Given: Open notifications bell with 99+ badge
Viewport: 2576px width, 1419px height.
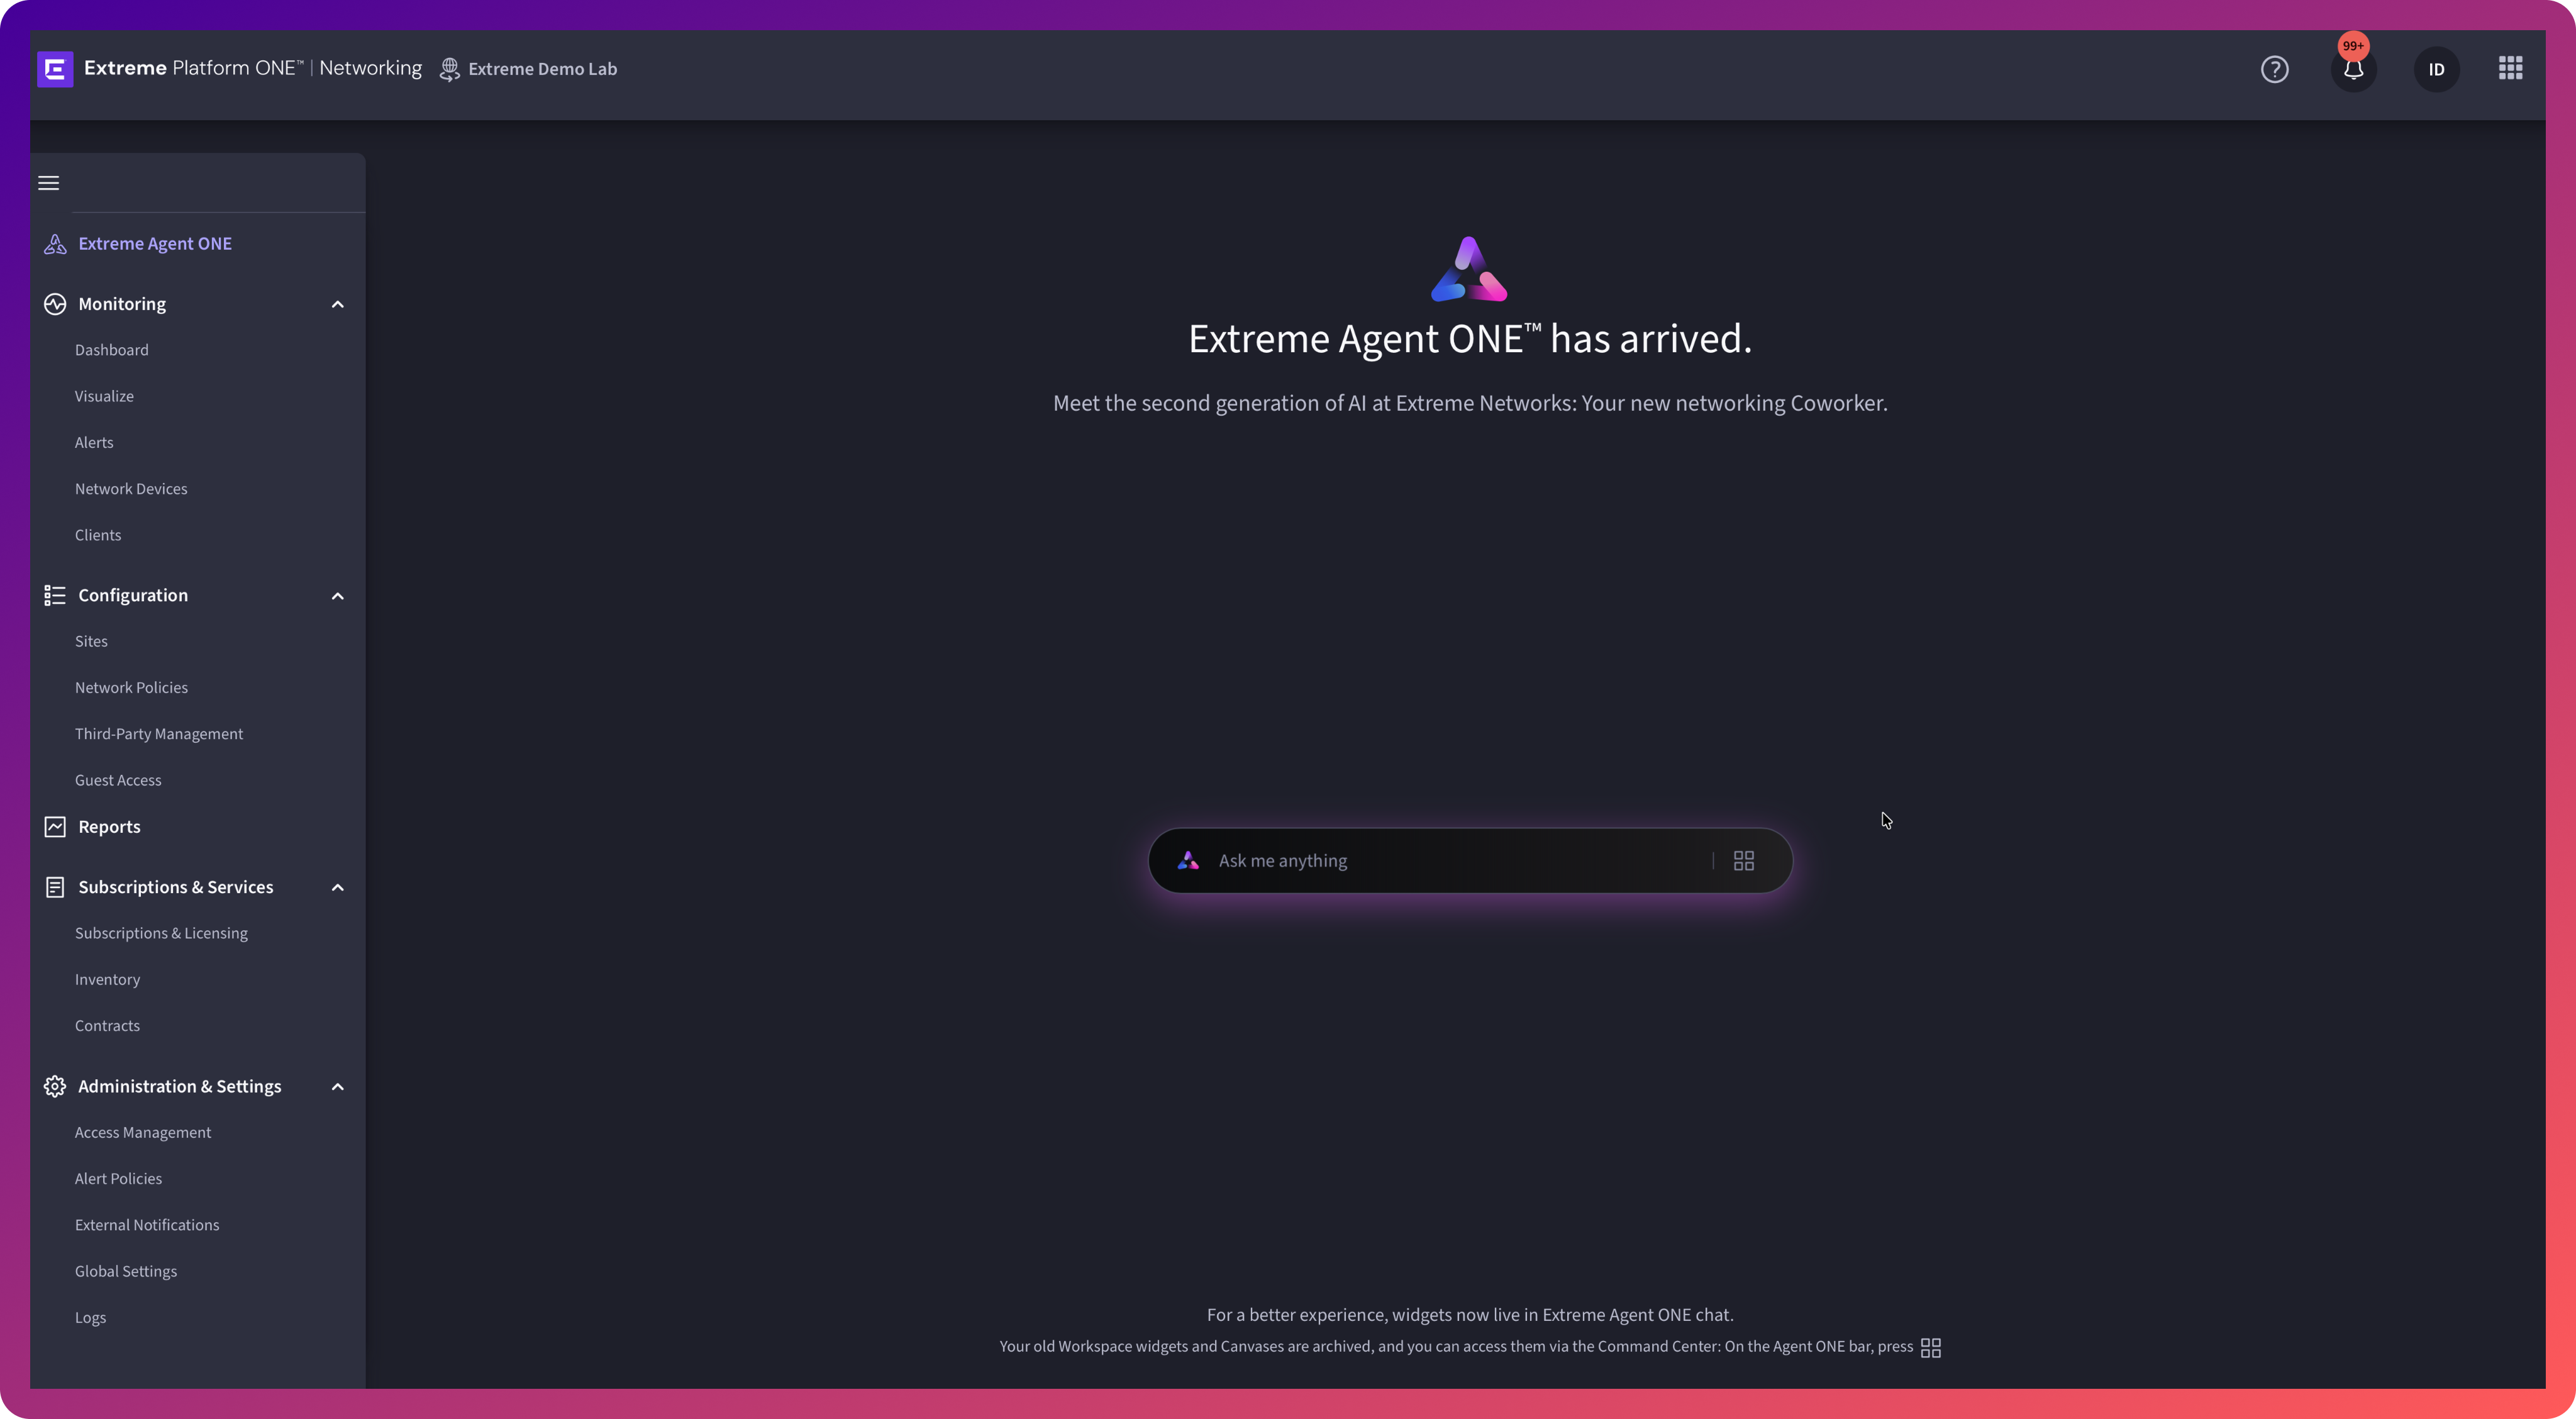Looking at the screenshot, I should [x=2353, y=69].
